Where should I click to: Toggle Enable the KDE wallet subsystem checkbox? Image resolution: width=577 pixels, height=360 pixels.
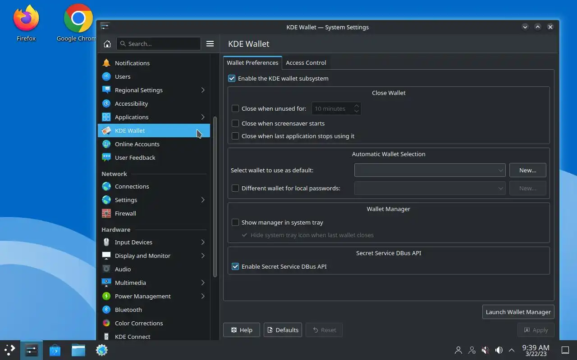coord(232,78)
